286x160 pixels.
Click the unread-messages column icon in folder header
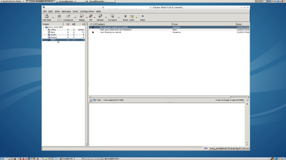73,24
